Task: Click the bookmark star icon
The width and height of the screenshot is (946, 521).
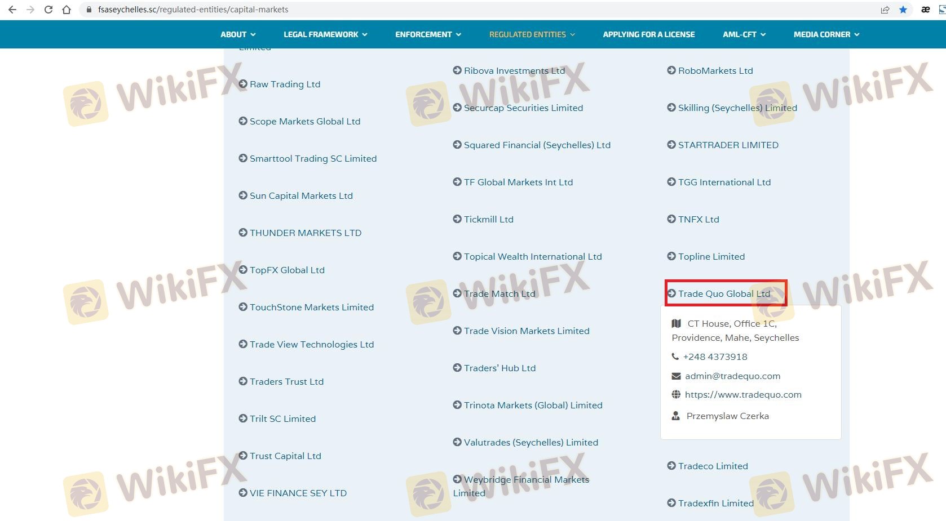Action: (903, 10)
